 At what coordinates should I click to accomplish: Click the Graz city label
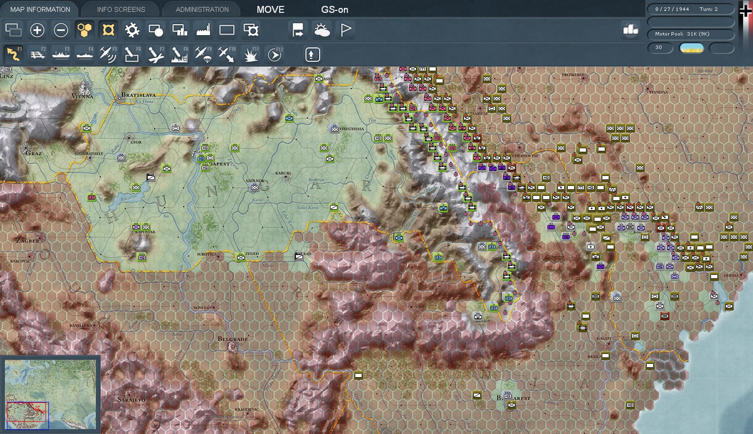pyautogui.click(x=33, y=153)
